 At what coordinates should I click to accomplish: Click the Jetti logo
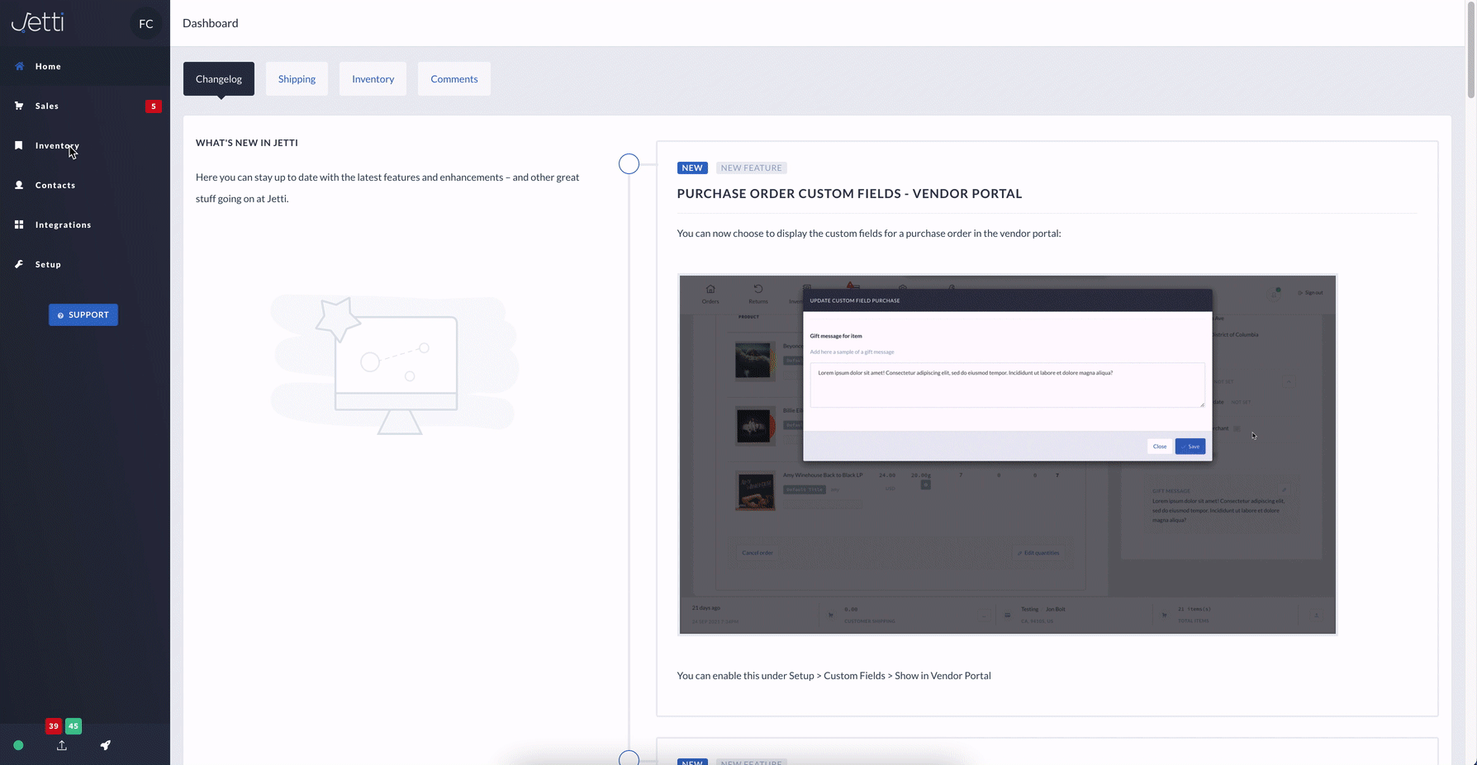[37, 21]
